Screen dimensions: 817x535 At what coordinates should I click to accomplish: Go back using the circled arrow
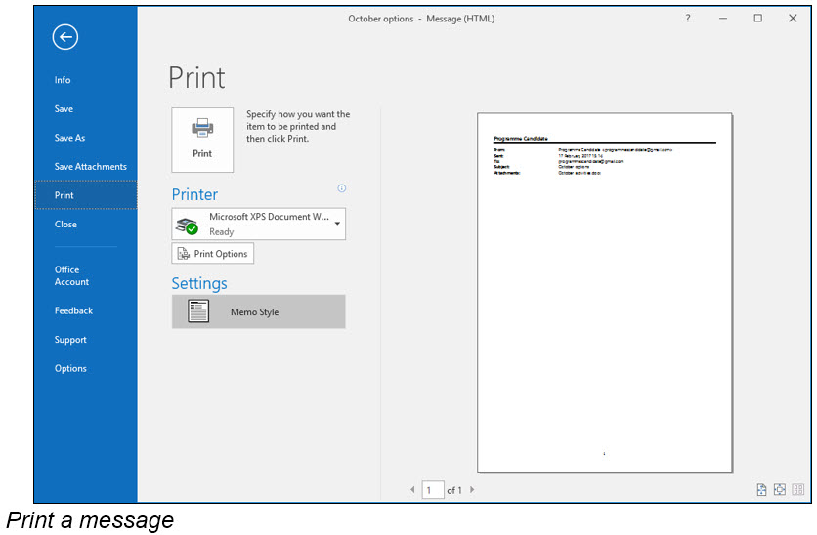pyautogui.click(x=65, y=37)
